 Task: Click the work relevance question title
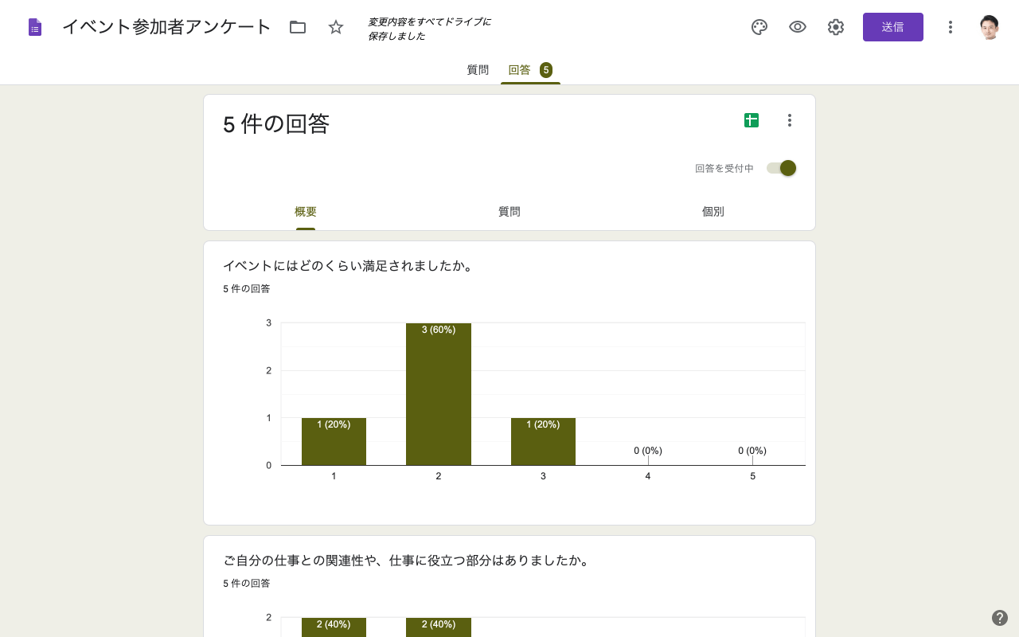tap(408, 561)
